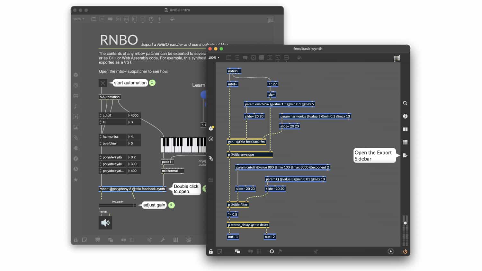The width and height of the screenshot is (482, 271).
Task: Select the param overblow object
Action: (279, 104)
